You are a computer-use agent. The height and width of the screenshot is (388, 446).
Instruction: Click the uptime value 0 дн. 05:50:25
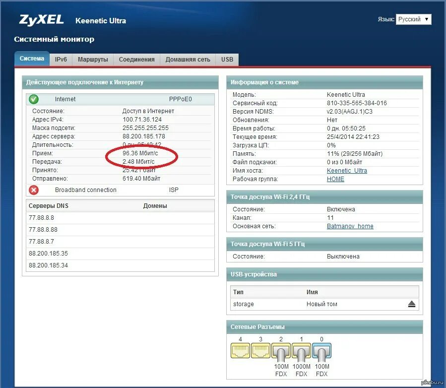[x=346, y=129]
